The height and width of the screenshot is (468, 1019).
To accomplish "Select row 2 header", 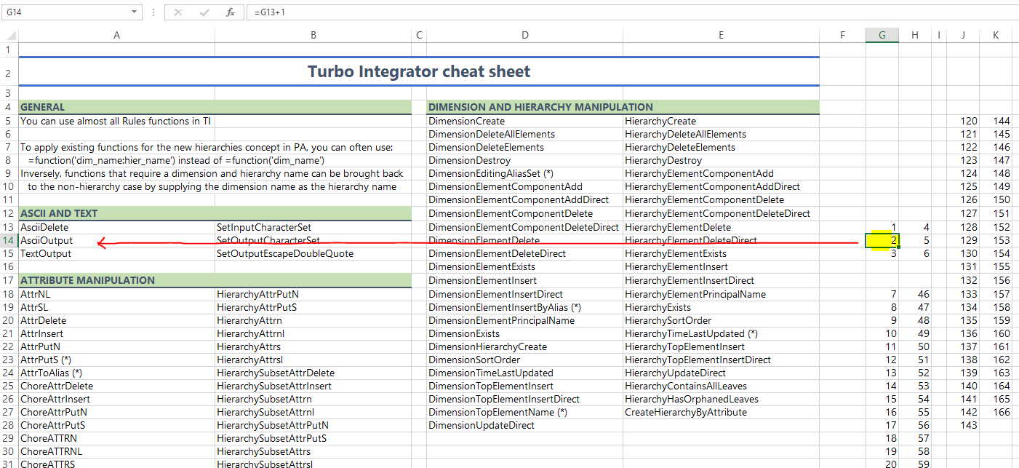I will point(9,72).
